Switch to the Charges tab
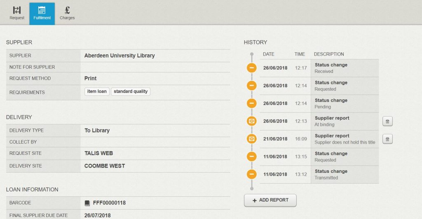Image resolution: width=422 pixels, height=219 pixels. pos(67,13)
